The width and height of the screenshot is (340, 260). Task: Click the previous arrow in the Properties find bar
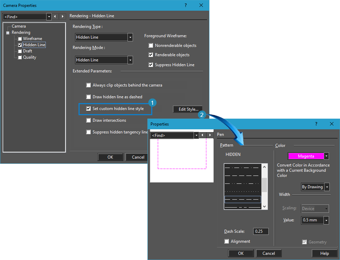click(203, 136)
